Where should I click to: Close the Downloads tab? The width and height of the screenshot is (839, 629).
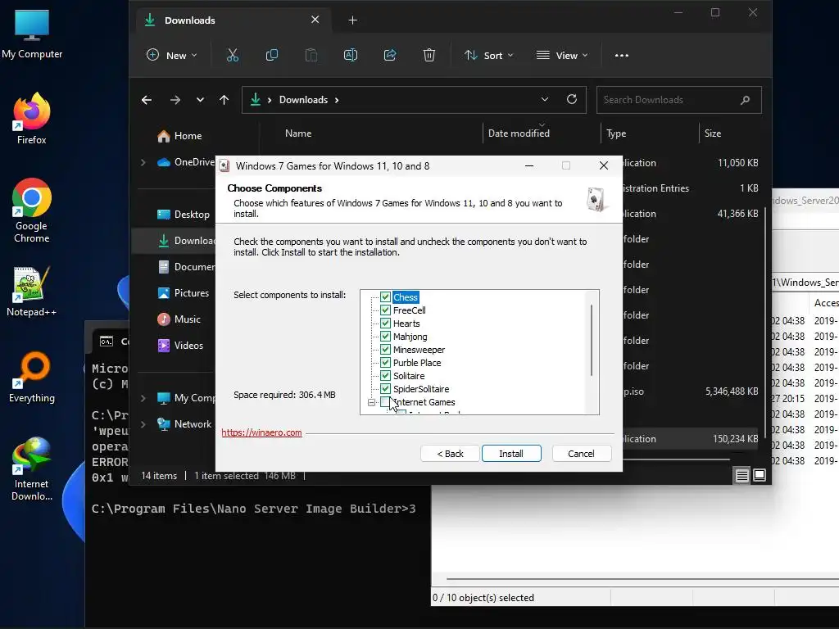[315, 20]
